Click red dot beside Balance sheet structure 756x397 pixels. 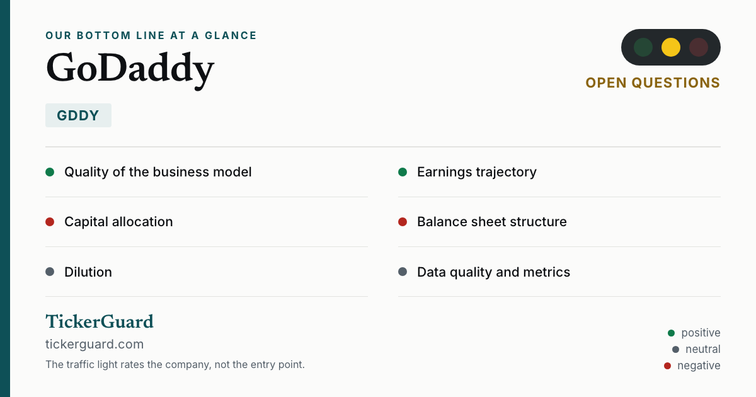tap(403, 222)
